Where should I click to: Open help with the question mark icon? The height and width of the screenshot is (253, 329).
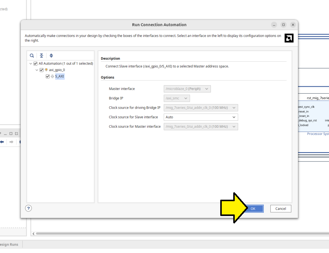28,208
